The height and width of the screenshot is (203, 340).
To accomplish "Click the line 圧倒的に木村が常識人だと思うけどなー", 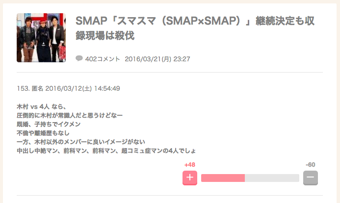I will pos(70,115).
